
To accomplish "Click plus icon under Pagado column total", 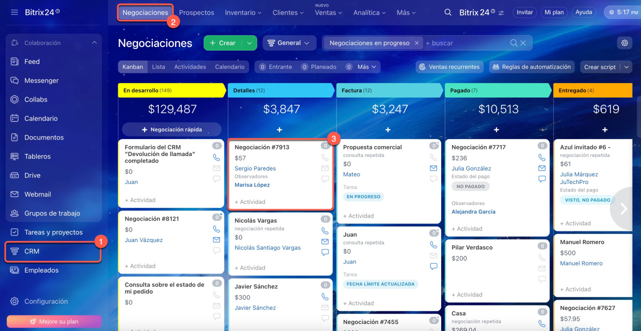I will (496, 129).
